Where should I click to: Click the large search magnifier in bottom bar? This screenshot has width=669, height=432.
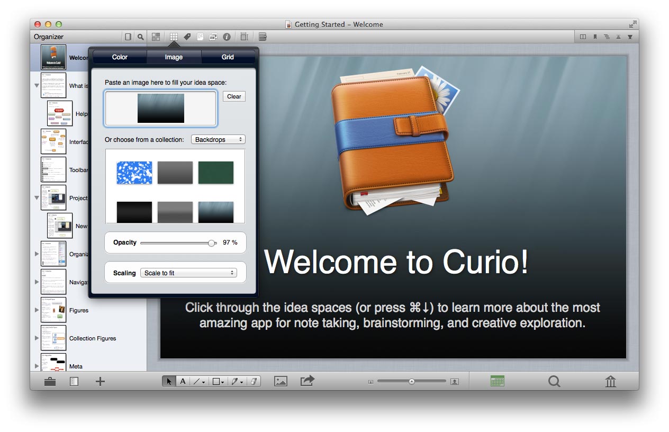[554, 381]
